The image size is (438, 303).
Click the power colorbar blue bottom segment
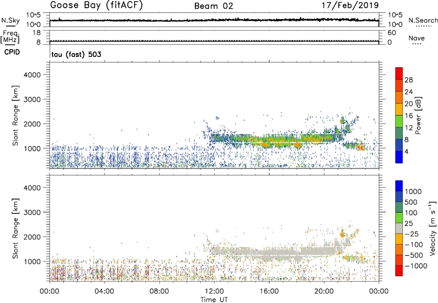click(399, 157)
